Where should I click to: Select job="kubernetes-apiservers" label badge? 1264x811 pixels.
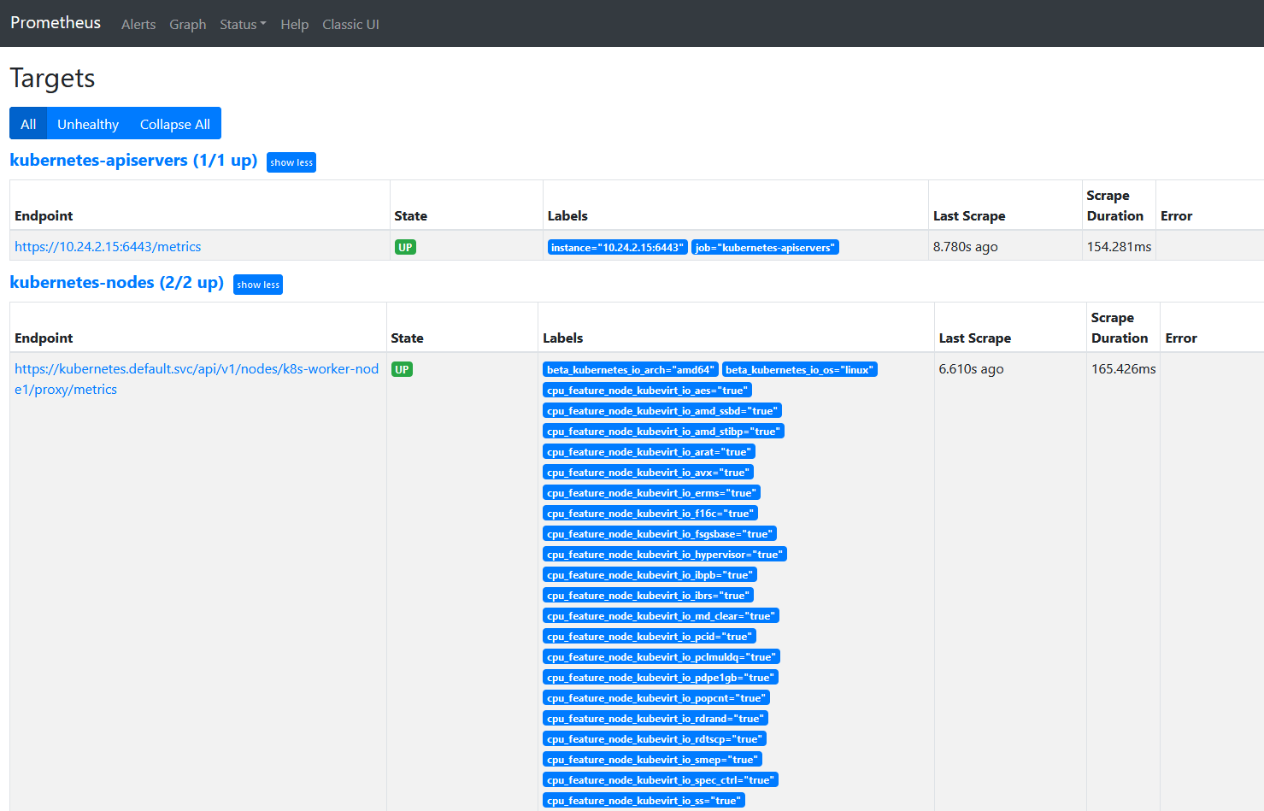point(765,247)
